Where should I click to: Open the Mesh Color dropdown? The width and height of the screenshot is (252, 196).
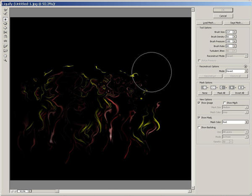pyautogui.click(x=235, y=112)
